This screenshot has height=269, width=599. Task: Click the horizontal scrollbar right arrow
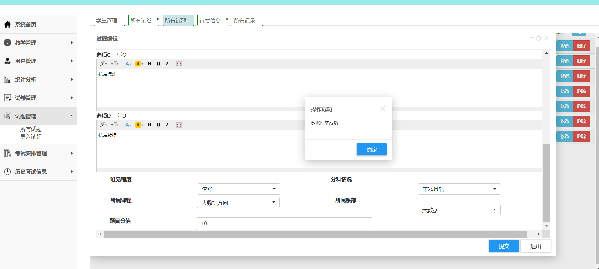pyautogui.click(x=538, y=234)
